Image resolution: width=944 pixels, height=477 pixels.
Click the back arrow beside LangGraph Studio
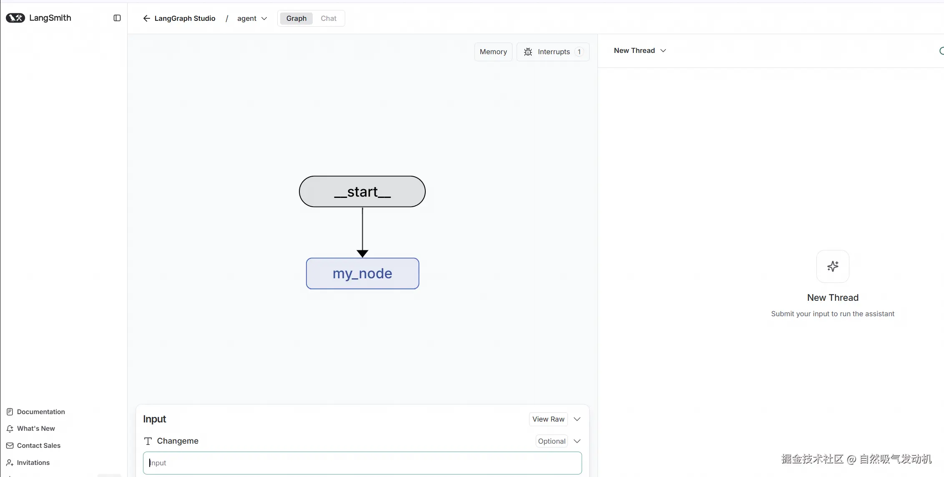pyautogui.click(x=146, y=18)
